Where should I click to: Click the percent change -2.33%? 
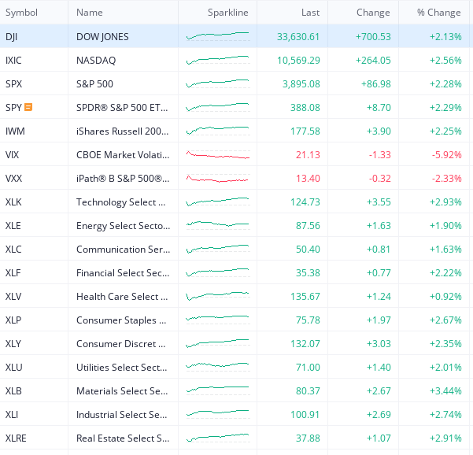coord(446,179)
